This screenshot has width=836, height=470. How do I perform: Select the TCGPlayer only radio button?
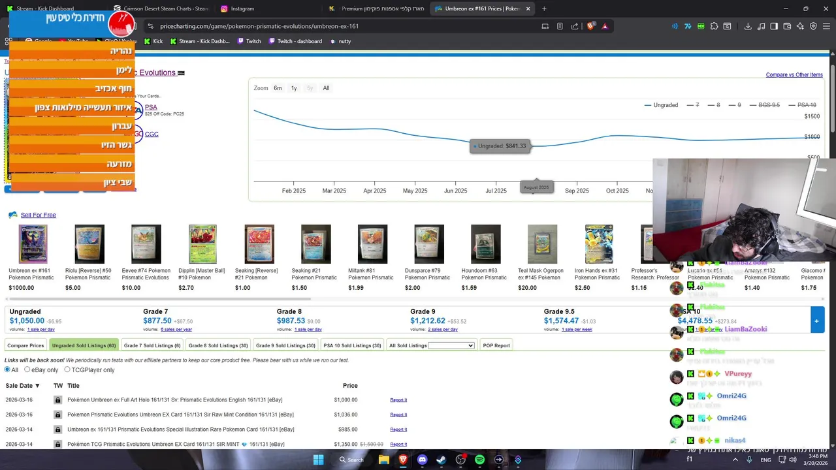[x=67, y=369]
